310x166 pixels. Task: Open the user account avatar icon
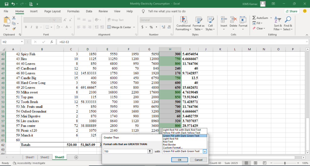coord(263,4)
